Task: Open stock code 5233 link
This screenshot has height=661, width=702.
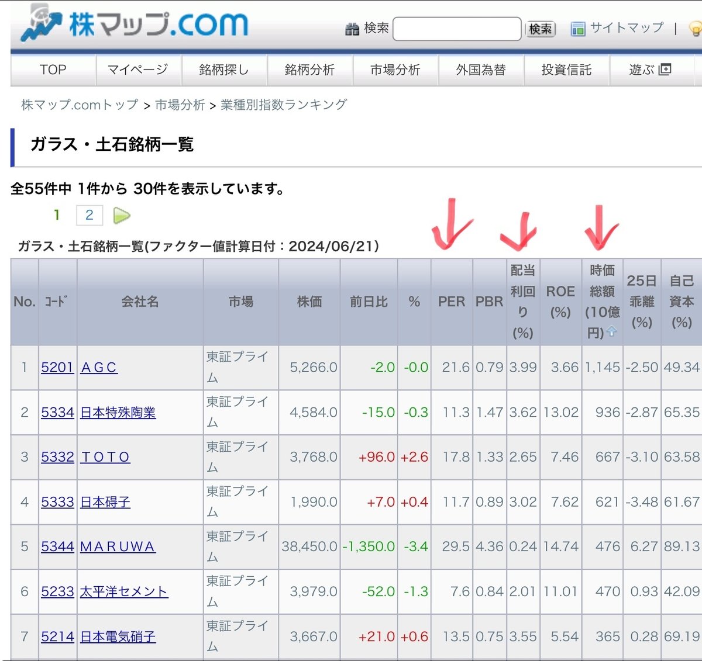Action: click(57, 591)
